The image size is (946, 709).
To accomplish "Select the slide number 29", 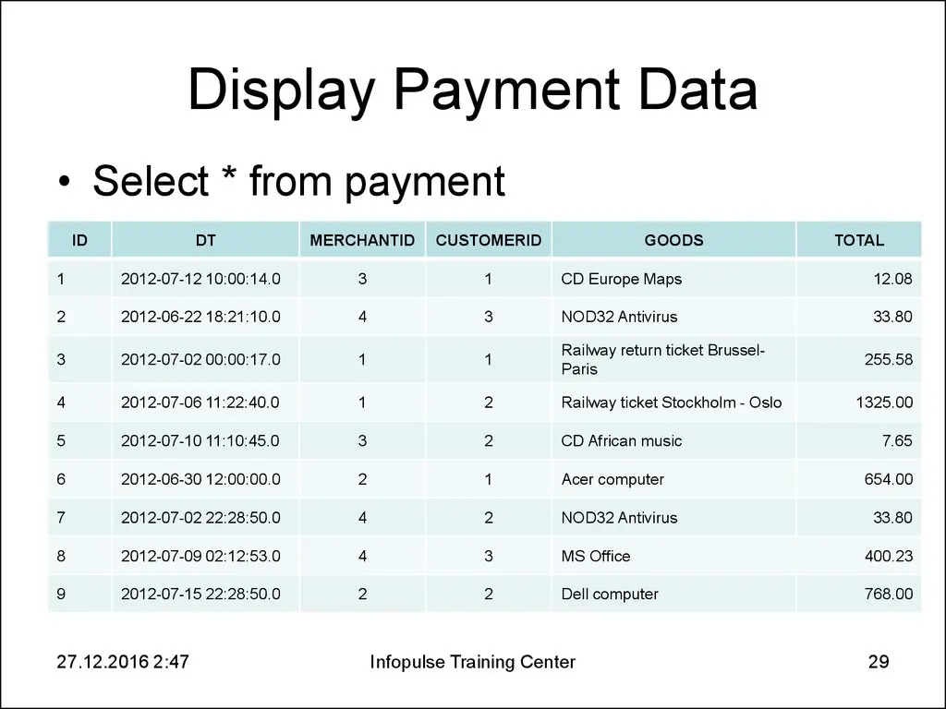I will click(879, 662).
